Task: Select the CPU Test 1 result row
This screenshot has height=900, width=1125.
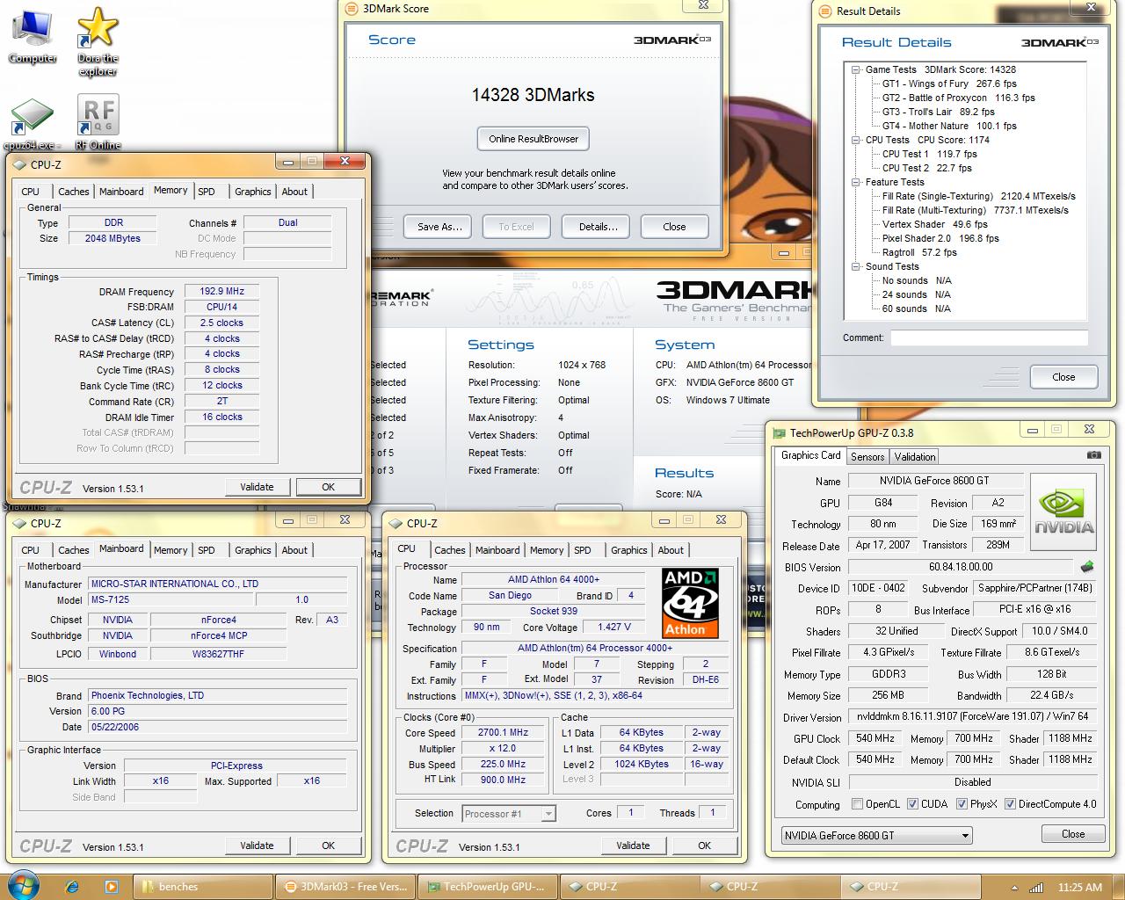Action: 930,154
